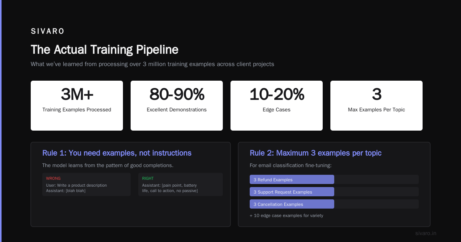This screenshot has height=242, width=461.
Task: Click the 80-90% stat value
Action: click(177, 94)
